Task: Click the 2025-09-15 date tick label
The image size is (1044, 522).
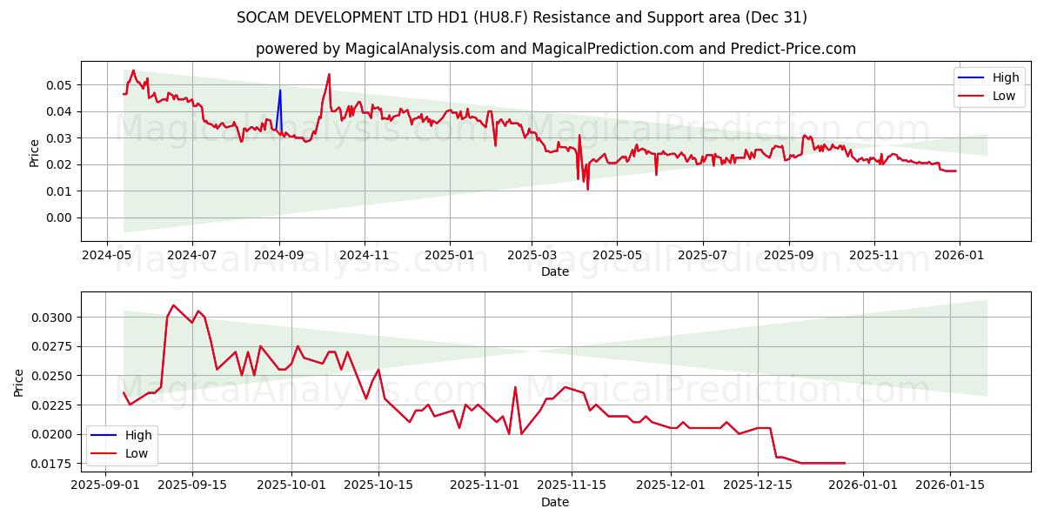Action: click(x=192, y=486)
